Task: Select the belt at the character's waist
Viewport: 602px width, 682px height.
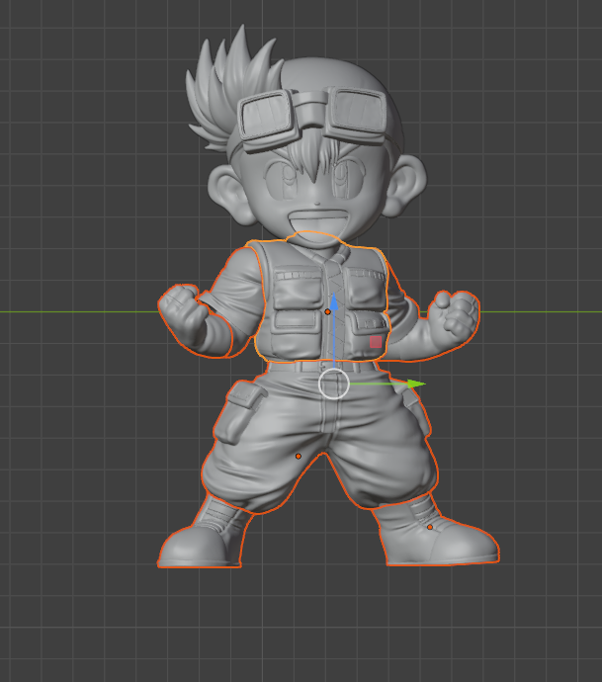Action: coord(322,367)
